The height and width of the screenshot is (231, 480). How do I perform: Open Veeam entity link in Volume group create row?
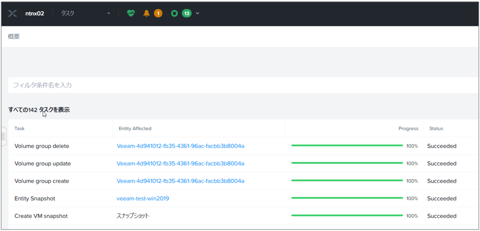[180, 181]
